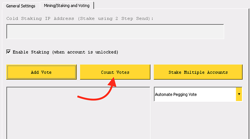This screenshot has width=250, height=139.
Task: Open the Automate Pegging Vote combo box
Action: [x=198, y=94]
